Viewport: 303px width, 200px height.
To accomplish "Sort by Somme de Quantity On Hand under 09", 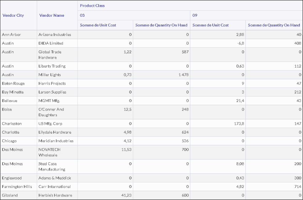I will 273,25.
